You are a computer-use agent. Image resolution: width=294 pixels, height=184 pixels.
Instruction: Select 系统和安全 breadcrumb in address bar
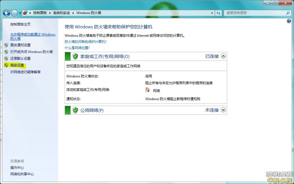[x=62, y=13]
